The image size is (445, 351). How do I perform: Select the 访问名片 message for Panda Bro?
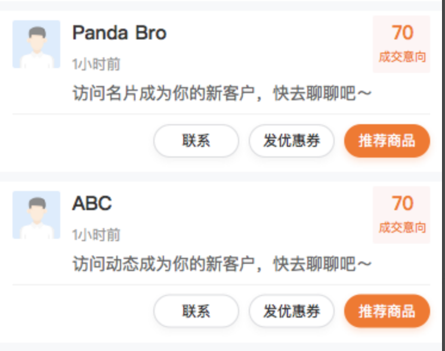coord(222,93)
